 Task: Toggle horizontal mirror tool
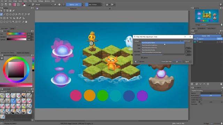coord(107,5)
